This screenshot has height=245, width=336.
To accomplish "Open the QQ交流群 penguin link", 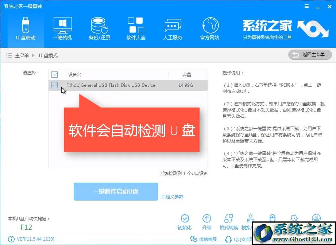I will pos(239,239).
